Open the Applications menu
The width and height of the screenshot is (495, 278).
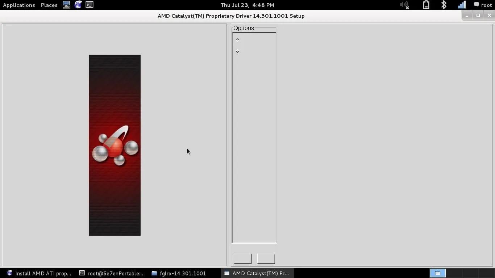tap(19, 5)
